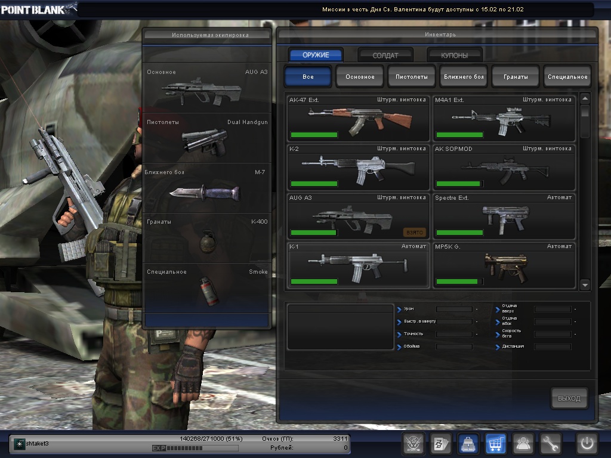Image resolution: width=611 pixels, height=458 pixels.
Task: Click the Отдача вверх stat arrow
Action: [498, 310]
